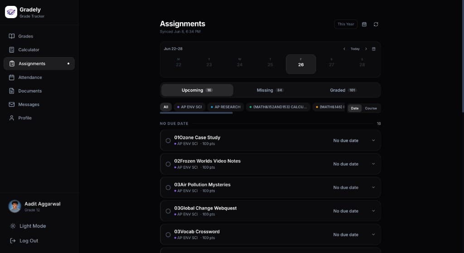The height and width of the screenshot is (253, 464).
Task: Click the page vertical scrollbar
Action: 463,56
